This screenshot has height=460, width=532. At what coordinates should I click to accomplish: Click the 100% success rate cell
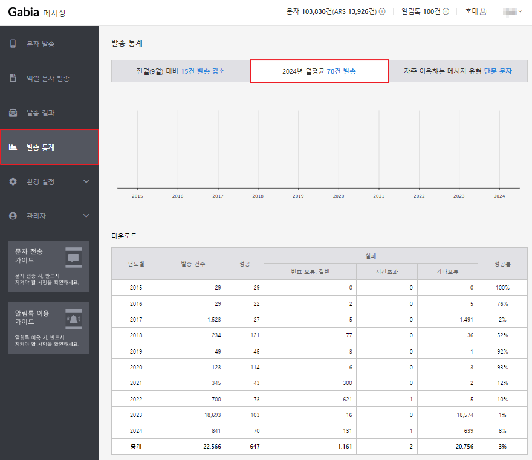point(502,287)
